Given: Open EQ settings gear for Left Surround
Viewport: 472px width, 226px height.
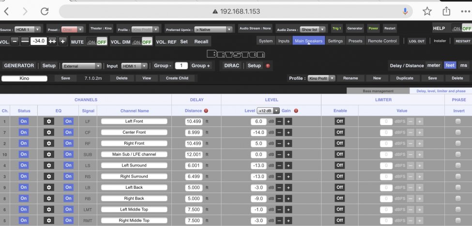Looking at the screenshot, I should 49,165.
